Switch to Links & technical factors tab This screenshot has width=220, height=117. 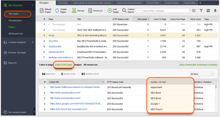(129, 3)
